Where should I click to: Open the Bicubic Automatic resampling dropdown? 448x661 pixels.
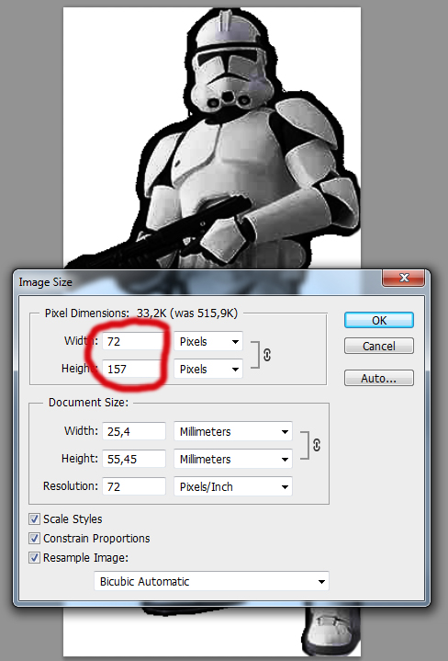click(x=211, y=581)
